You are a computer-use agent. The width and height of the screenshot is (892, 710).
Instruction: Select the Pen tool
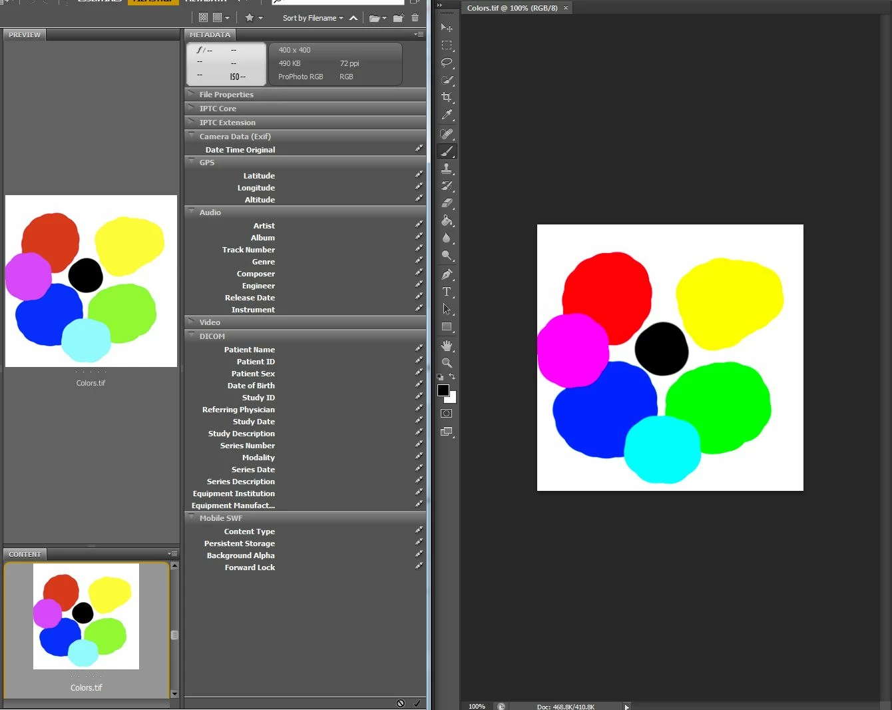click(447, 274)
